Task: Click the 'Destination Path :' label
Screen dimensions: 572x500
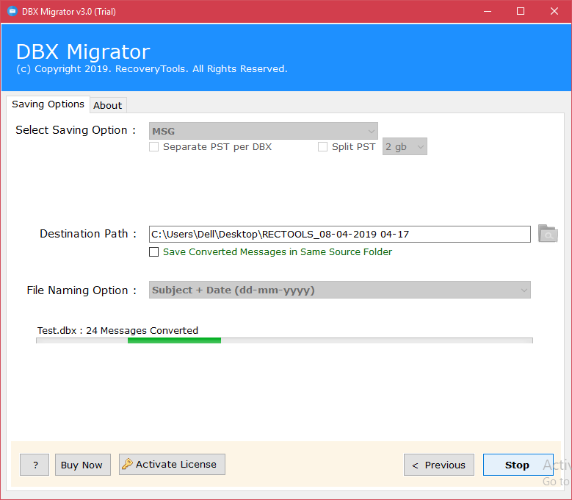Action: [88, 234]
